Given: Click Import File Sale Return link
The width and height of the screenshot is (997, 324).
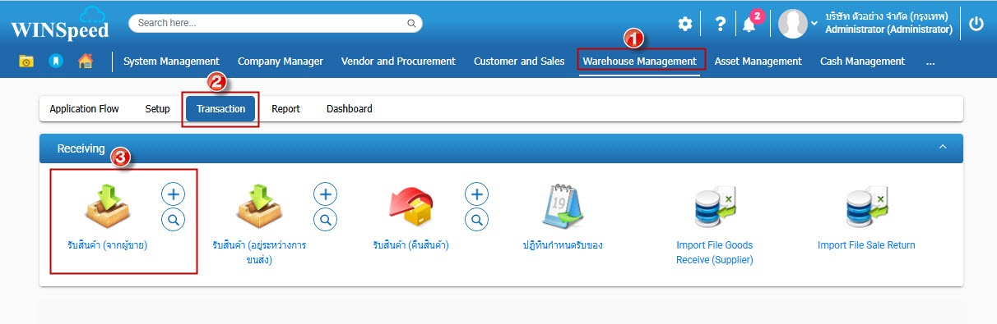Looking at the screenshot, I should coord(866,245).
